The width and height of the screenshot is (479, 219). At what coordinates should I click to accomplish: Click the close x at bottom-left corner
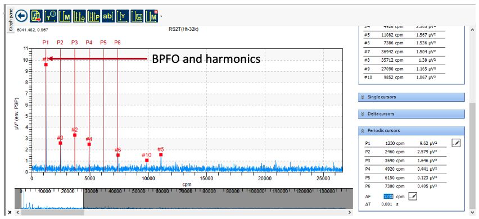[10, 212]
